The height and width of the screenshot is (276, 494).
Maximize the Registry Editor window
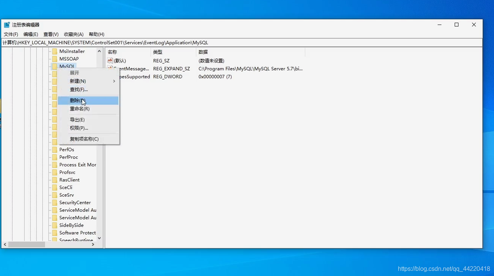457,25
